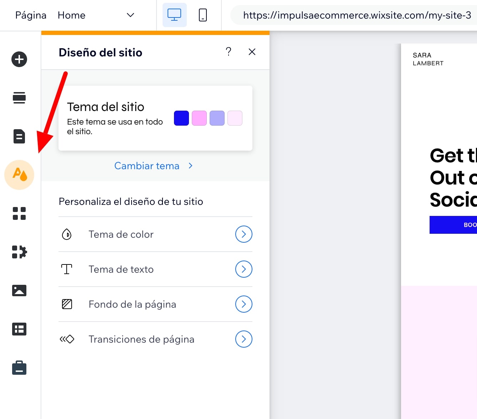Open the Add Section panel
Screen dimensions: 477x419
click(x=19, y=97)
